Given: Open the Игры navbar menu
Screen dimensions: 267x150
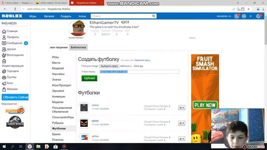Looking at the screenshot, I should point(33,16).
